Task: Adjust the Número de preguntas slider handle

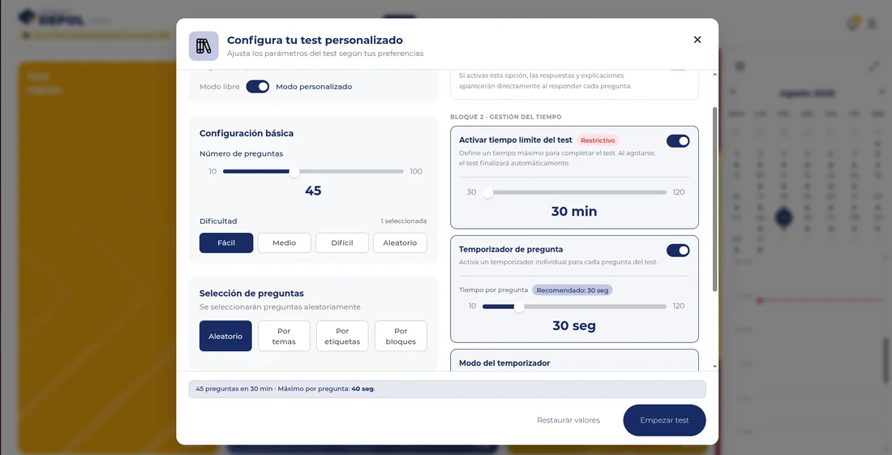Action: pos(294,172)
